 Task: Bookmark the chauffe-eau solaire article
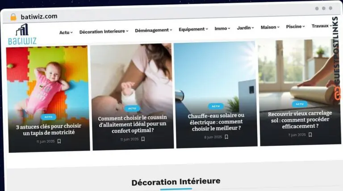[x=226, y=137]
